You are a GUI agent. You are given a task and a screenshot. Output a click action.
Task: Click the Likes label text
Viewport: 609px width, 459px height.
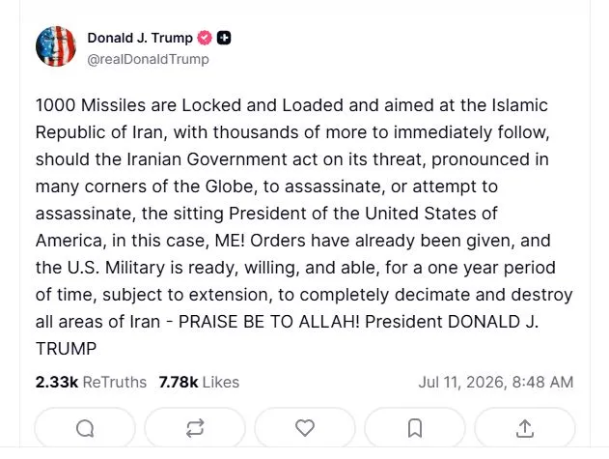pos(221,382)
